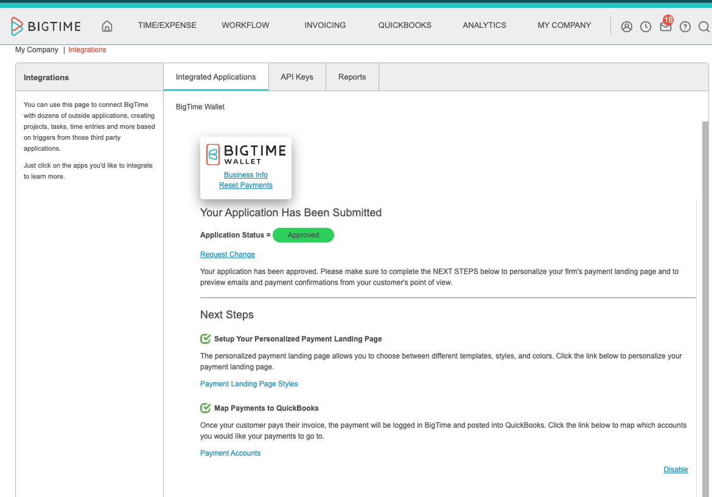712x497 pixels.
Task: Click Your Application Has Been Submitted heading
Action: (x=291, y=213)
